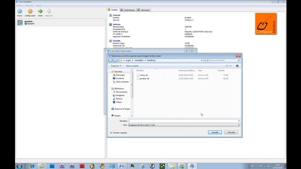Open the Organizar dropdown menu

pyautogui.click(x=116, y=66)
